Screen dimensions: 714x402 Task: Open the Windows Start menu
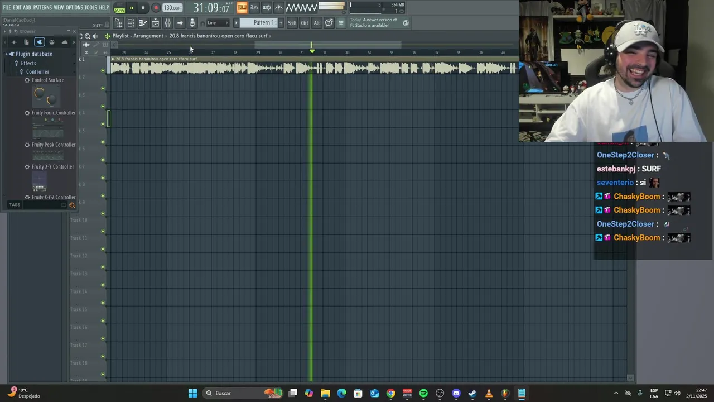192,393
